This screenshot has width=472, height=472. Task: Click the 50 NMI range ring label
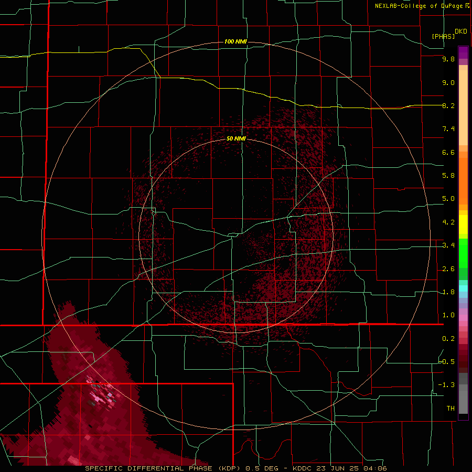(x=236, y=138)
